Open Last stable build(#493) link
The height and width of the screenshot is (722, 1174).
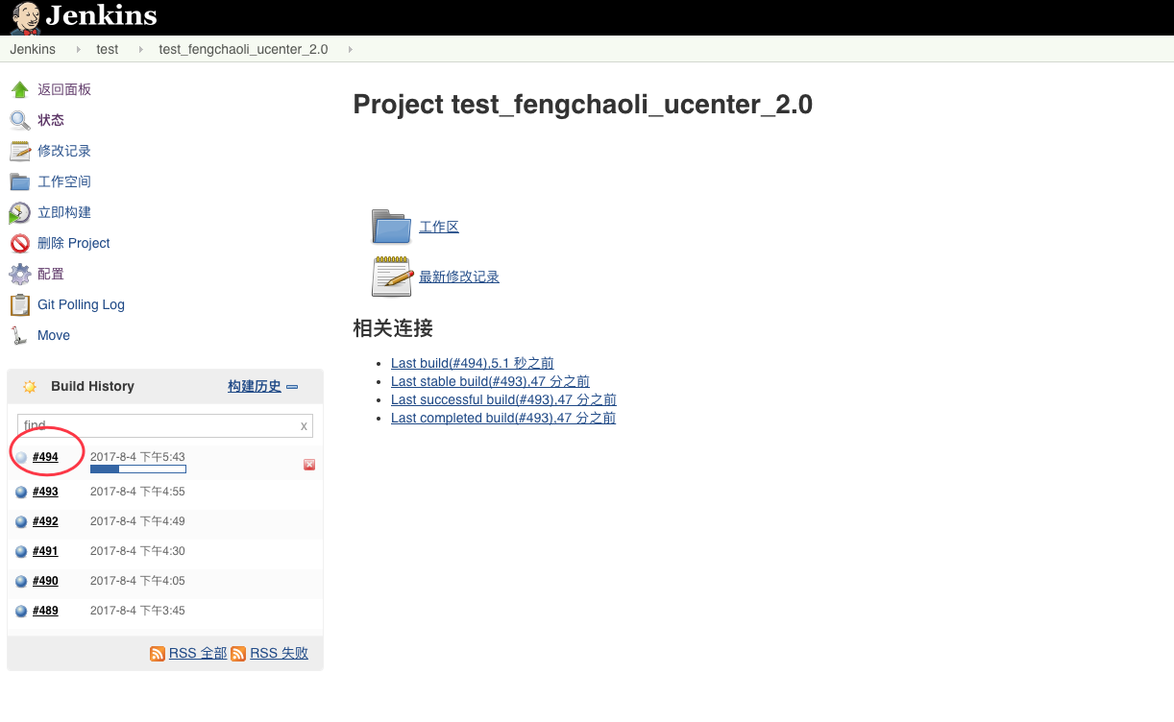[490, 381]
